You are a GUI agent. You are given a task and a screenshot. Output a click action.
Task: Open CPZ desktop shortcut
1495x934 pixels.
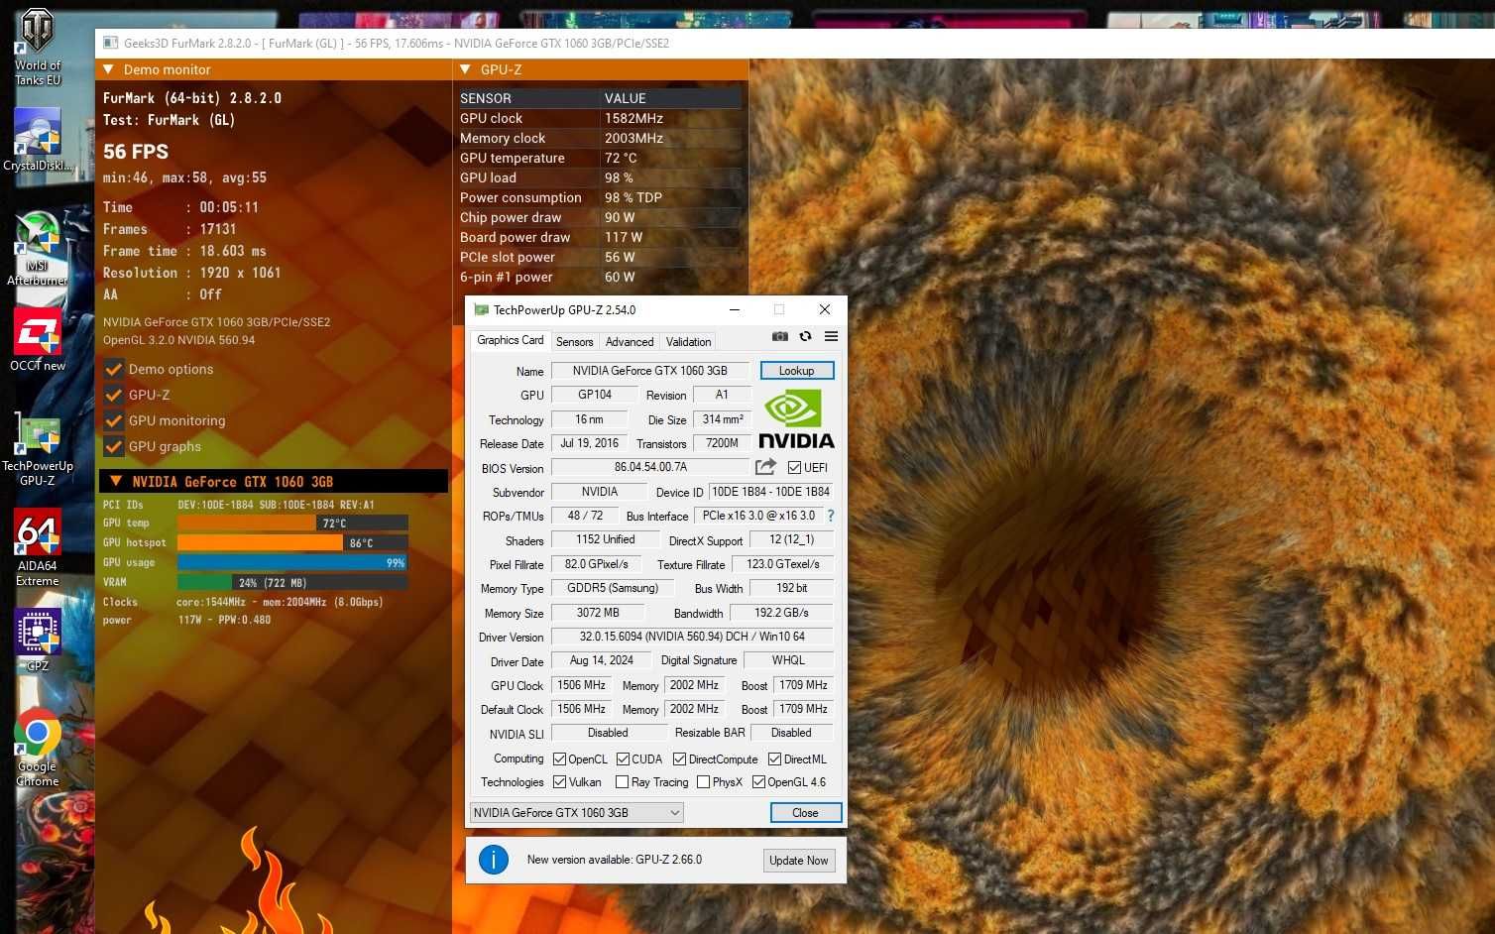38,640
